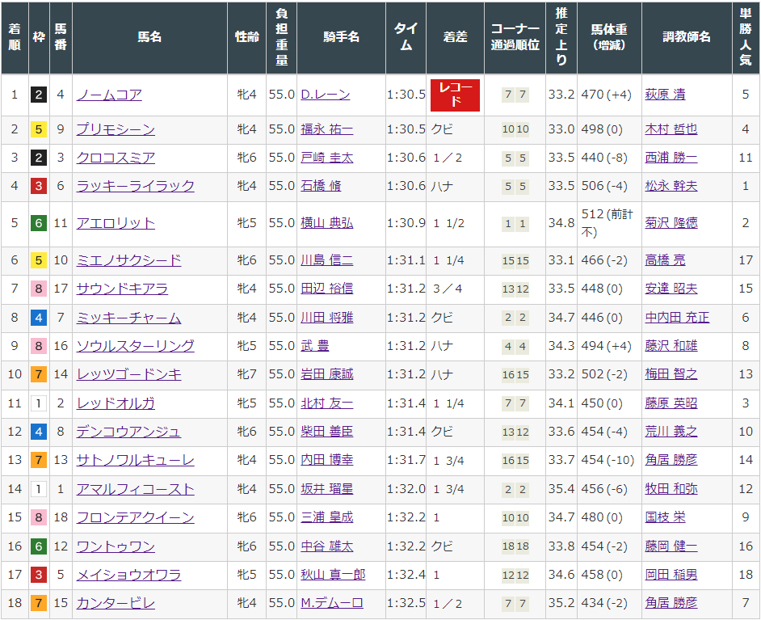
Task: Open horse link レッツゴードンキ
Action: [x=128, y=374]
